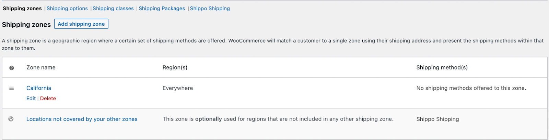Click the Zone name column header
Screen dimensions: 549x140
point(41,67)
